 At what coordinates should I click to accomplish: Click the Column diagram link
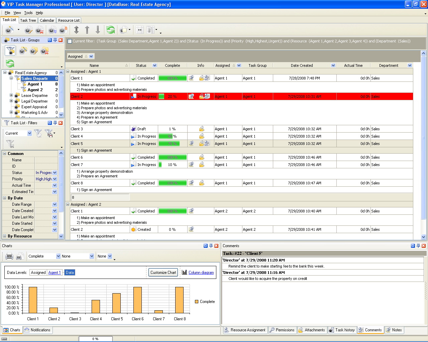[x=201, y=273]
